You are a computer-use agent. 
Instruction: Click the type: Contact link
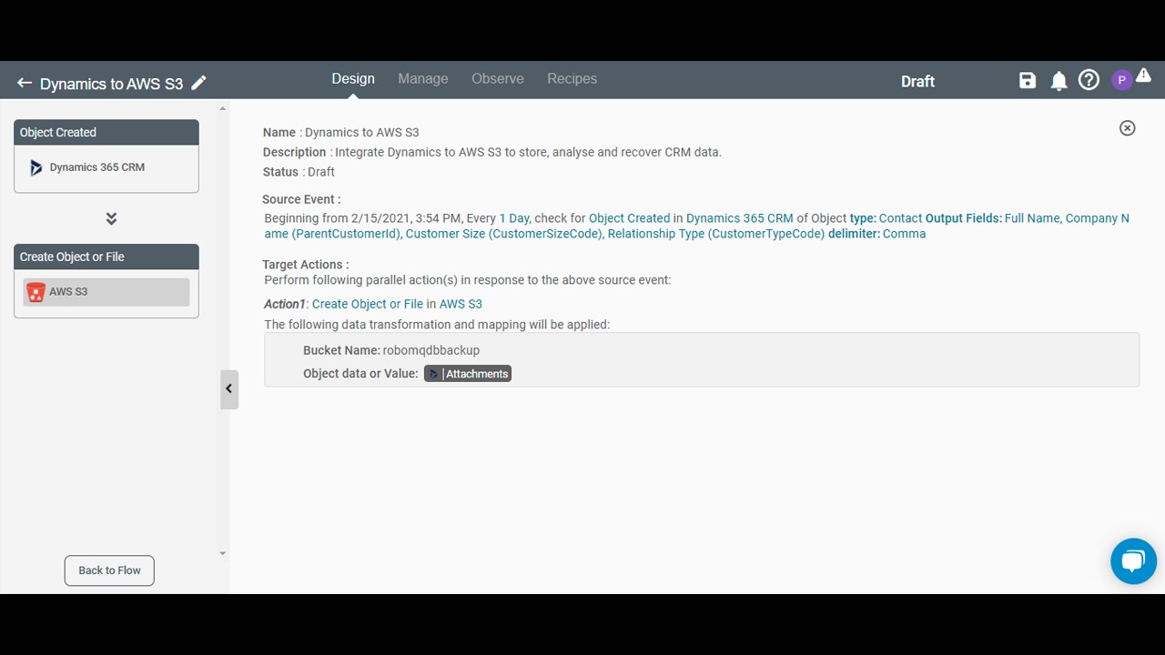[886, 218]
